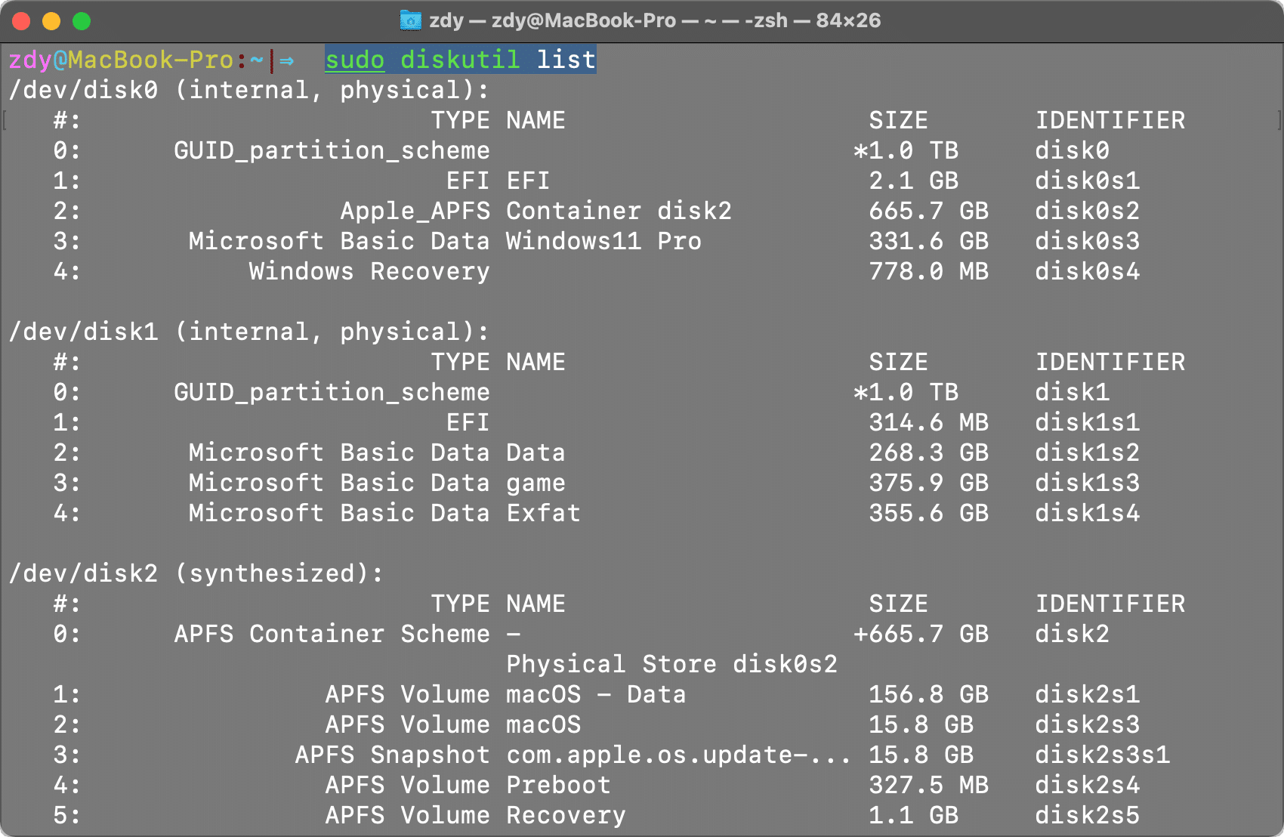Image resolution: width=1284 pixels, height=837 pixels.
Task: Click the 'APFS Snapshot' type text
Action: (x=393, y=755)
